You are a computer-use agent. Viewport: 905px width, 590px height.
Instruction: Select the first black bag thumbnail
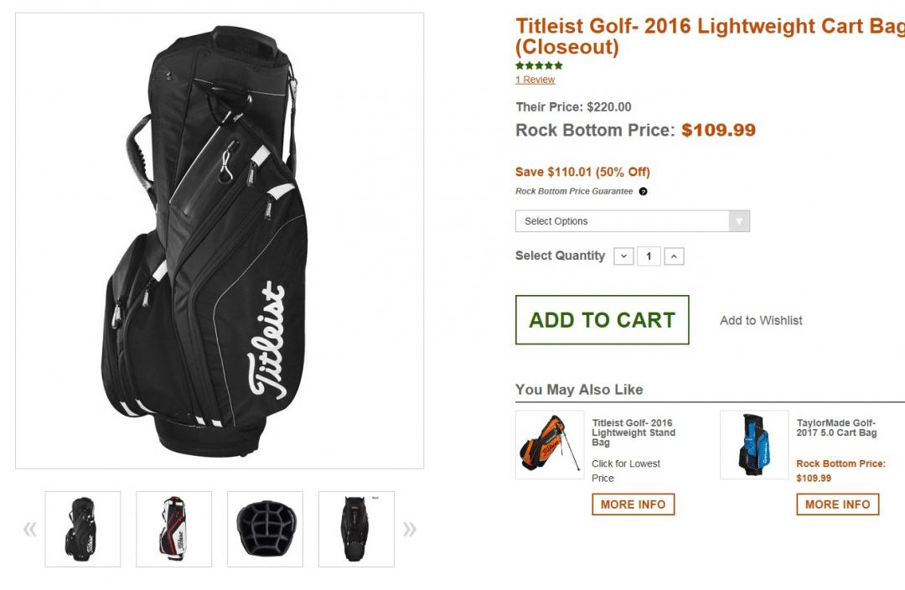point(83,529)
